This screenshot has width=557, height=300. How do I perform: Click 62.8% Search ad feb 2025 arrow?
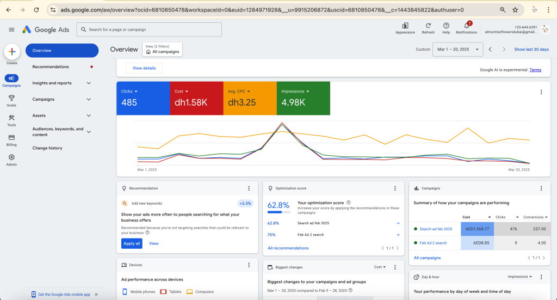pyautogui.click(x=398, y=223)
